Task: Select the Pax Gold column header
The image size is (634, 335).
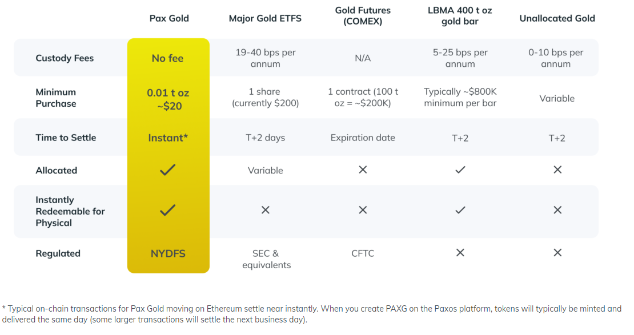Action: (169, 18)
